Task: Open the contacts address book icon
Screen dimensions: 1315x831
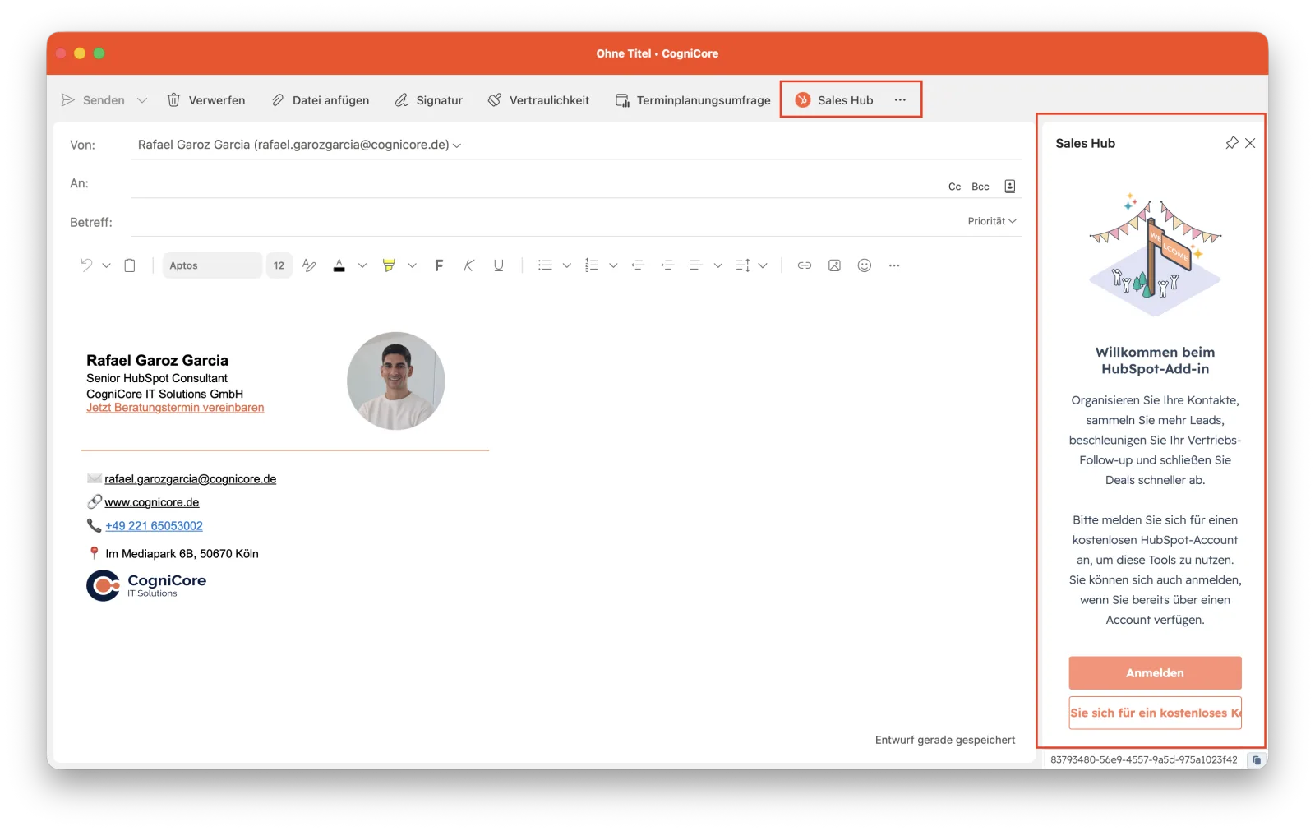Action: click(x=1010, y=187)
